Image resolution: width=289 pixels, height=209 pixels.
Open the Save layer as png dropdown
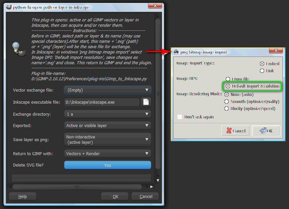click(x=107, y=140)
